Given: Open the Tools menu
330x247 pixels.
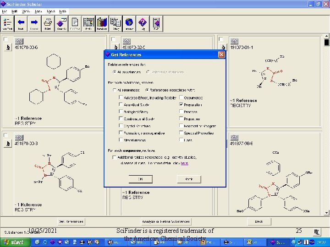Looking at the screenshot, I should click(50, 11).
